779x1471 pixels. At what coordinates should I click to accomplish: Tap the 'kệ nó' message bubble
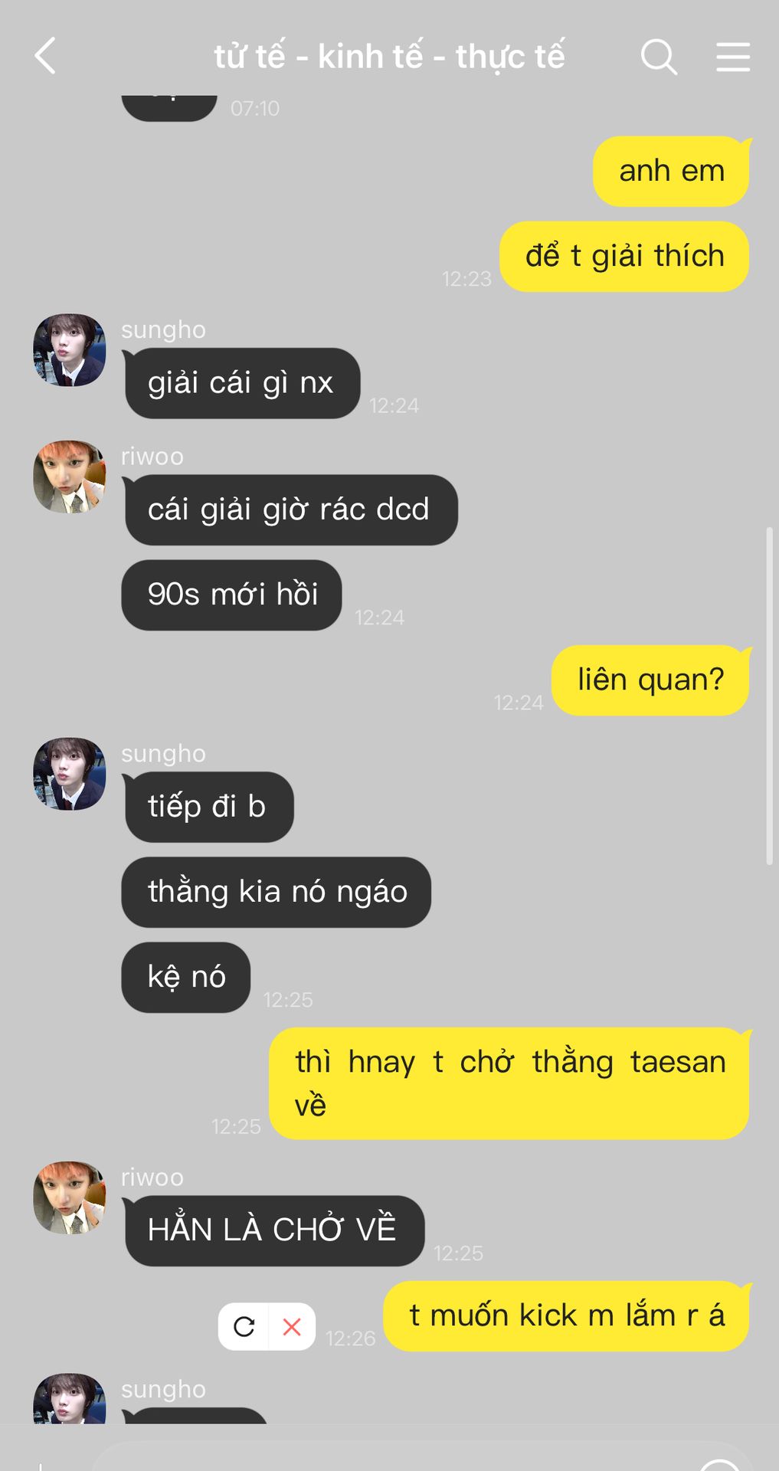(186, 978)
